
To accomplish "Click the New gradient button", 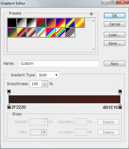I will pos(114,64).
